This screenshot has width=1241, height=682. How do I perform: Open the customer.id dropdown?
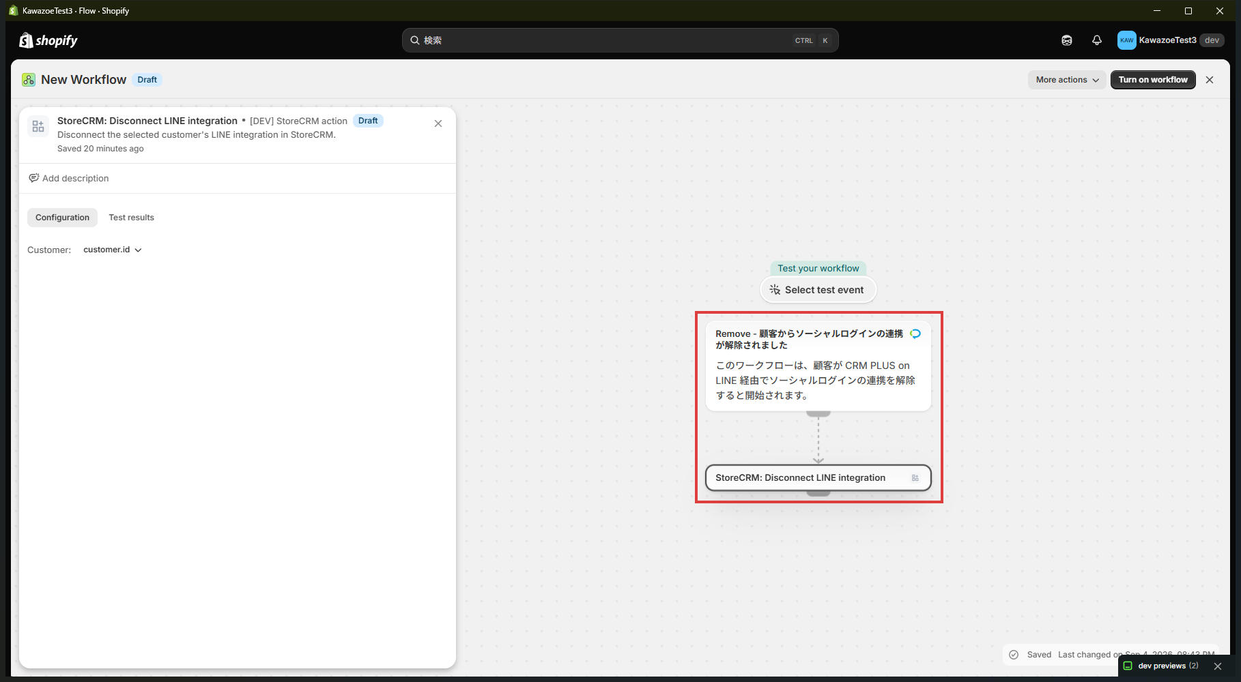click(x=113, y=250)
